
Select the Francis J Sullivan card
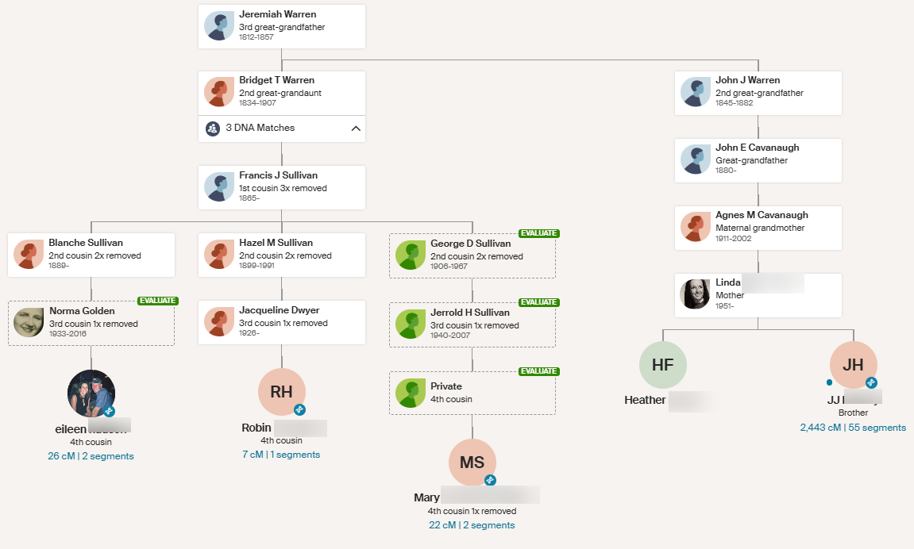click(282, 188)
